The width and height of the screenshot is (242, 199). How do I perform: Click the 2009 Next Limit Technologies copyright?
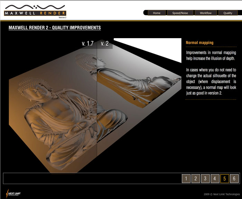[222, 194]
